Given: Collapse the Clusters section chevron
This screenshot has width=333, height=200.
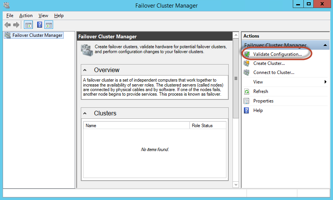Looking at the screenshot, I should click(85, 113).
